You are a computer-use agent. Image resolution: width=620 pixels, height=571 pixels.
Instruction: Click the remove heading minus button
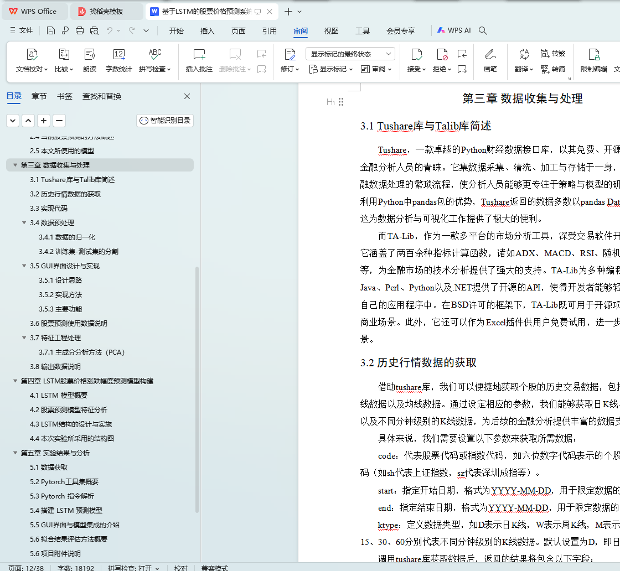(59, 121)
